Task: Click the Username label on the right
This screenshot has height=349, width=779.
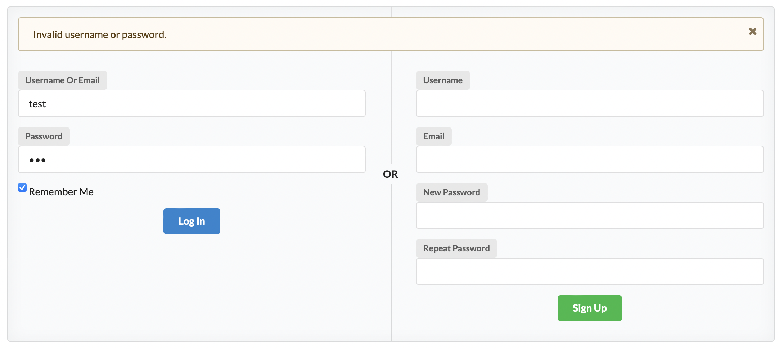Action: click(x=443, y=80)
